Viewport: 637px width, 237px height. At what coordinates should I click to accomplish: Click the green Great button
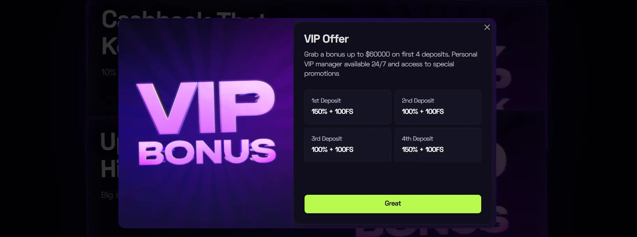pyautogui.click(x=393, y=204)
